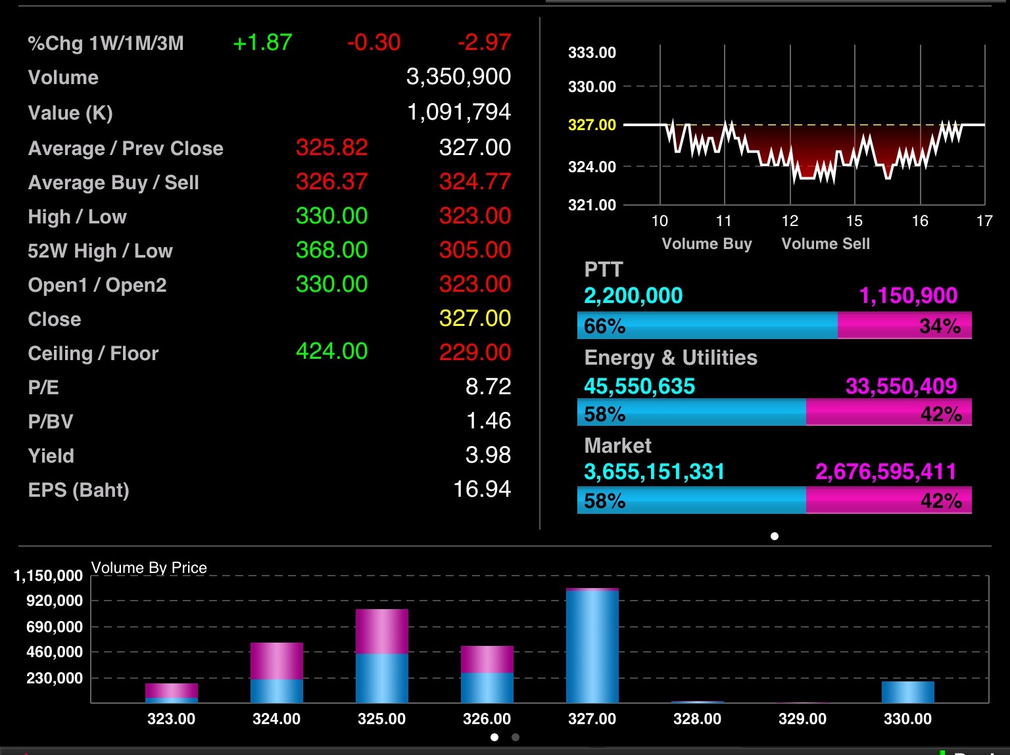Screen dimensions: 1010x755
Task: Select the Volume Buy legend label
Action: 706,244
